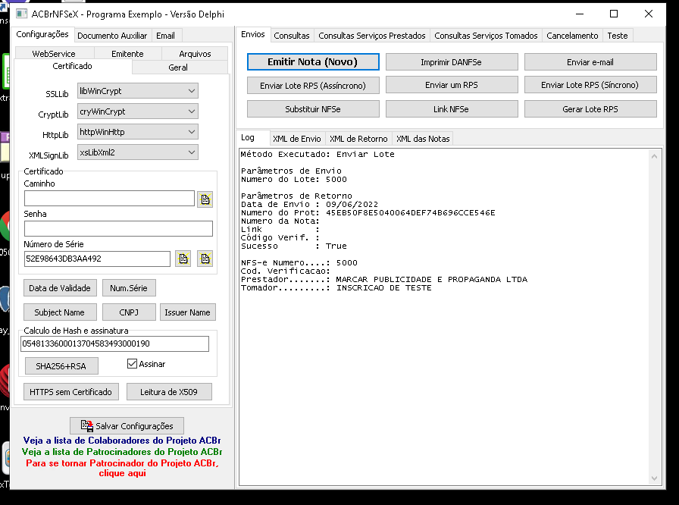The image size is (679, 505).
Task: Click the Num.Série button
Action: tap(129, 288)
